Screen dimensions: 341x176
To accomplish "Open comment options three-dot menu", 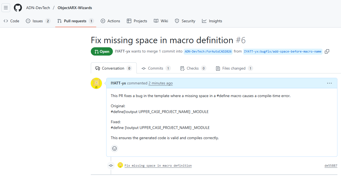I will [x=329, y=83].
